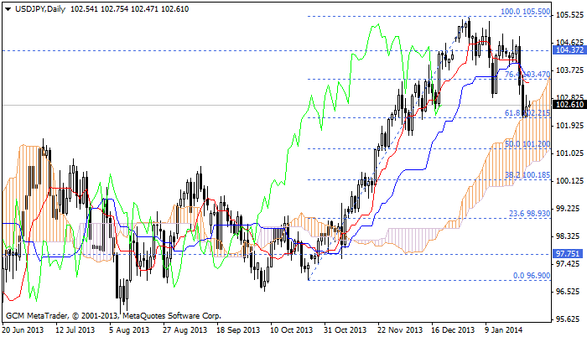Click the 18 Sep 2013 date label
This screenshot has width=587, height=337.
(x=238, y=330)
